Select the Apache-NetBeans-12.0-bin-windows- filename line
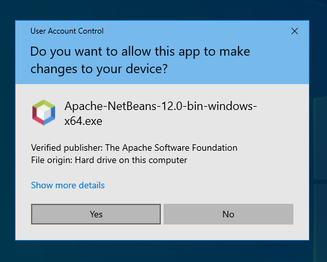Image resolution: width=327 pixels, height=262 pixels. (161, 106)
